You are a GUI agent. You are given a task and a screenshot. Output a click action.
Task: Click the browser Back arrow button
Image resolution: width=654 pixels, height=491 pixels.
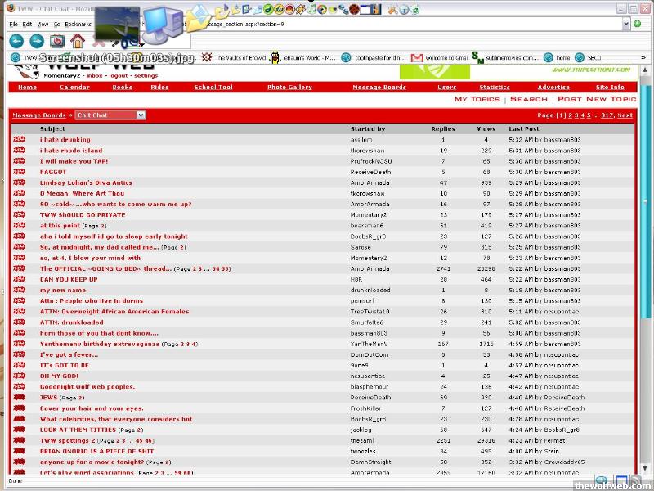click(x=16, y=41)
